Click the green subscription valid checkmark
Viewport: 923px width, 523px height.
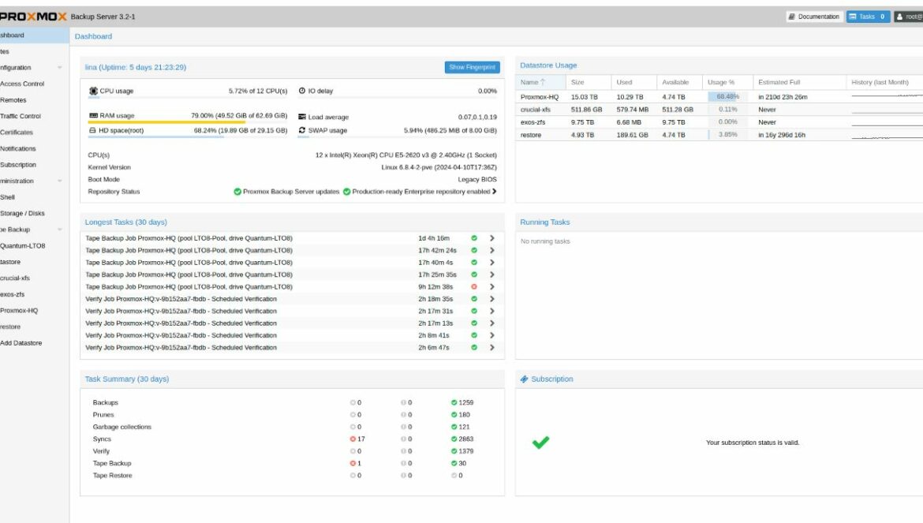coord(540,443)
